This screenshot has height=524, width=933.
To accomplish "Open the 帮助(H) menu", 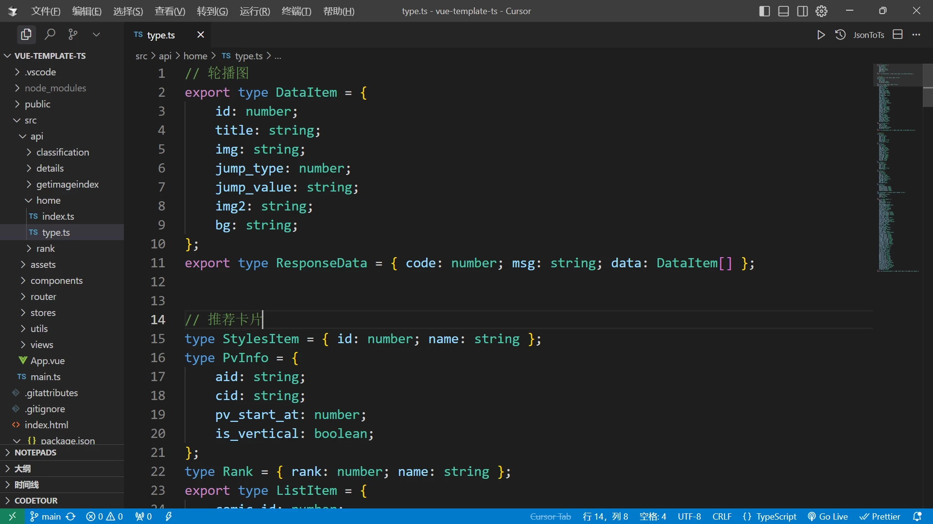I will click(339, 11).
